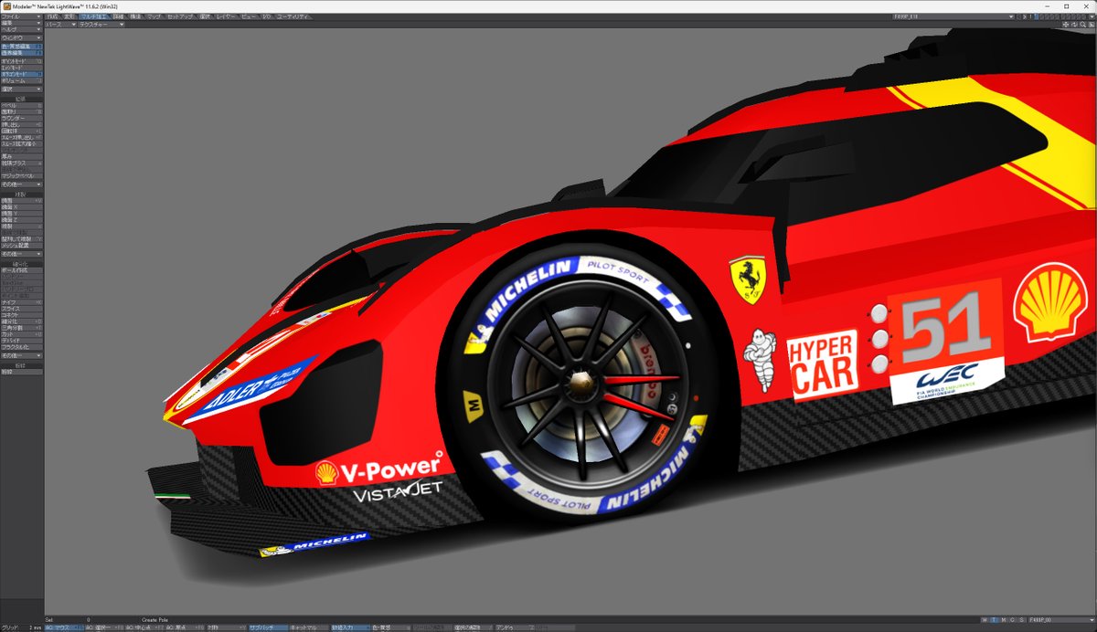Click the viewport maximize icon

1092,25
